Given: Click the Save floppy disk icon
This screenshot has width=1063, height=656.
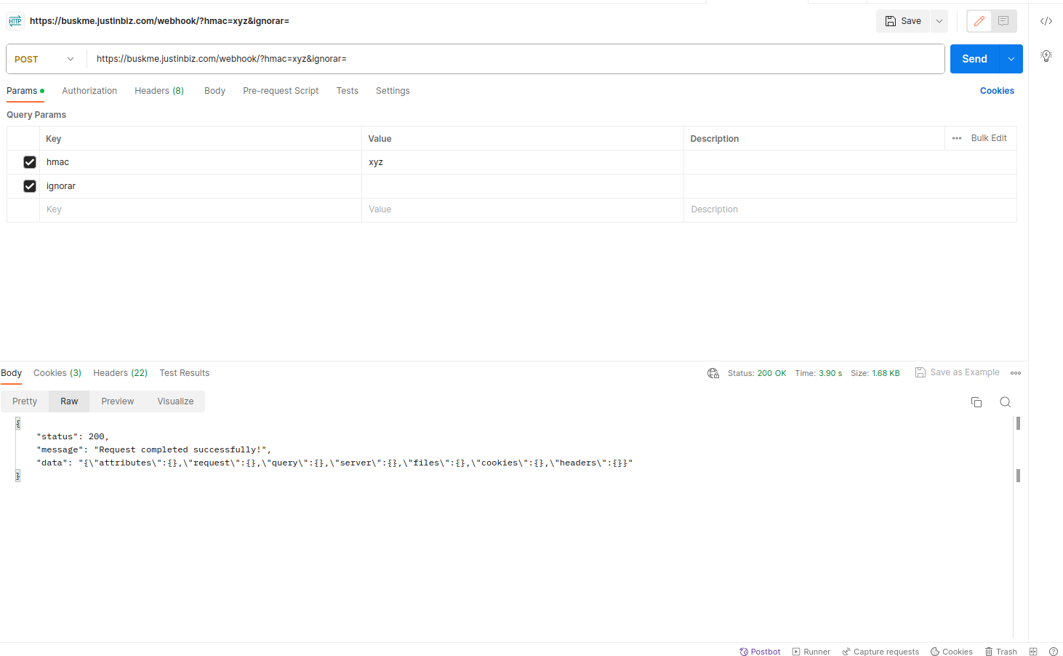Looking at the screenshot, I should click(x=891, y=21).
